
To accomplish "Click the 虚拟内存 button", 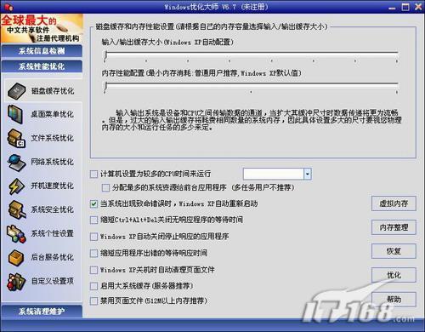I will (x=394, y=203).
